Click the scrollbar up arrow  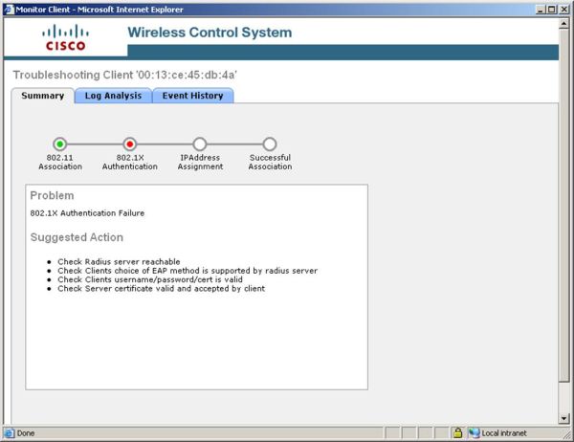(x=563, y=23)
